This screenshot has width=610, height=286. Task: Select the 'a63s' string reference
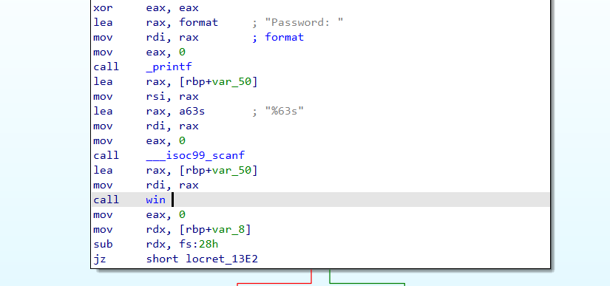[192, 111]
